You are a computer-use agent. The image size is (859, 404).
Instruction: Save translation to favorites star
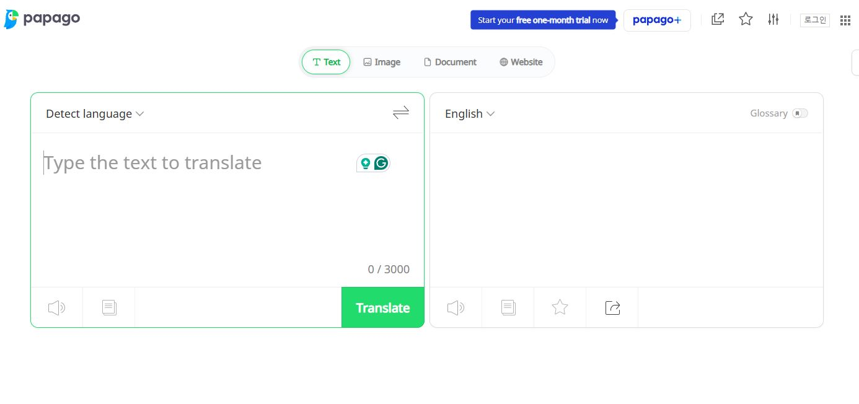560,307
